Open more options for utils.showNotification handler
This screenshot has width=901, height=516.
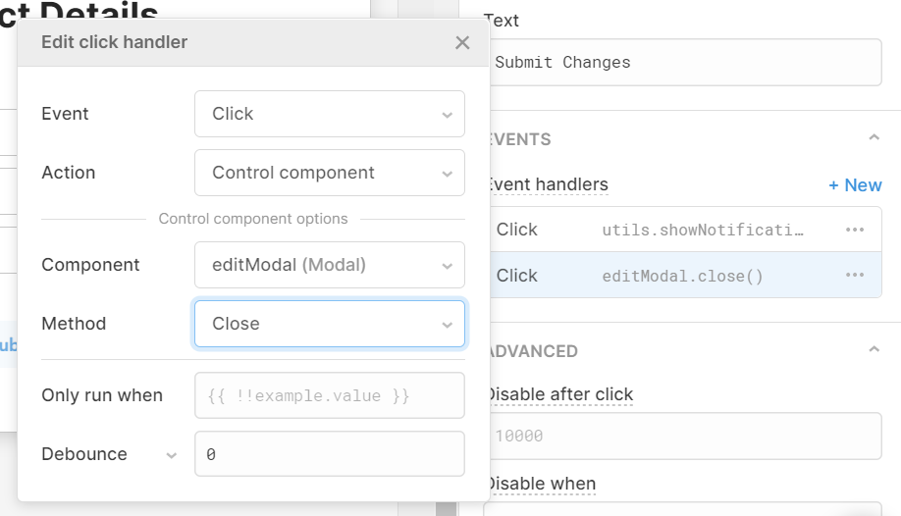[854, 230]
